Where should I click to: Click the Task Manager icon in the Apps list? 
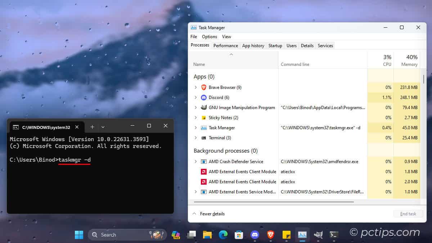coord(203,127)
